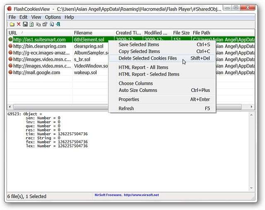265x210 pixels.
Task: Click the File Size column header
Action: pos(181,33)
